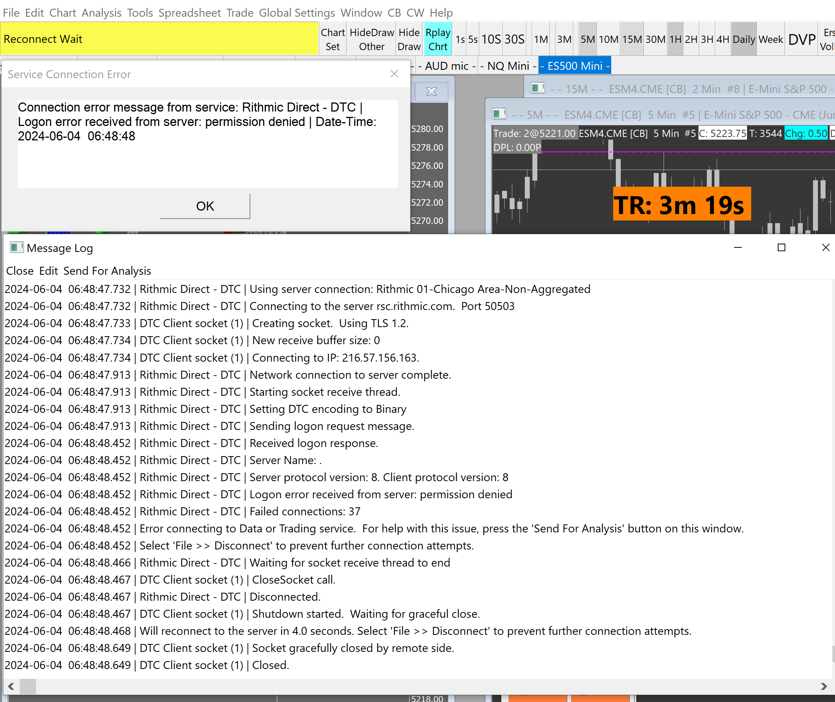The height and width of the screenshot is (702, 835).
Task: Toggle the Hide Draw toolbar button
Action: 409,39
